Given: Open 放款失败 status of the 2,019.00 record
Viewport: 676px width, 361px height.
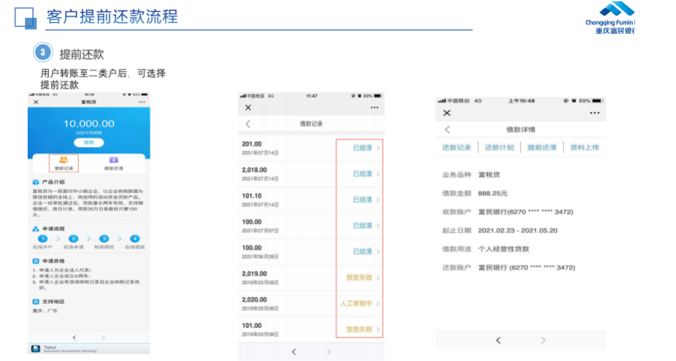Looking at the screenshot, I should click(359, 277).
